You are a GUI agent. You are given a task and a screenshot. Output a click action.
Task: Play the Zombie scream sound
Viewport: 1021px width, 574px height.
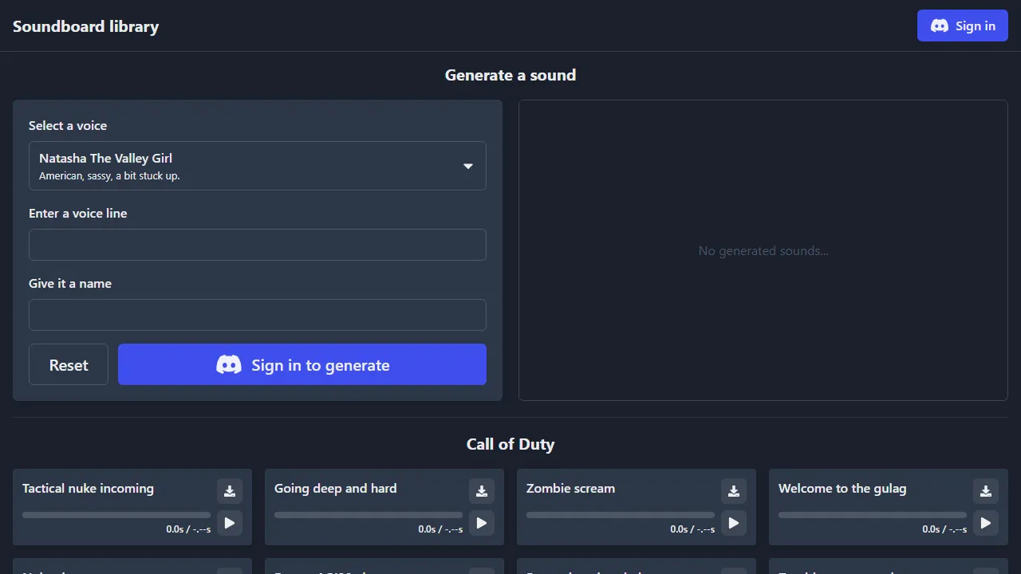point(733,523)
